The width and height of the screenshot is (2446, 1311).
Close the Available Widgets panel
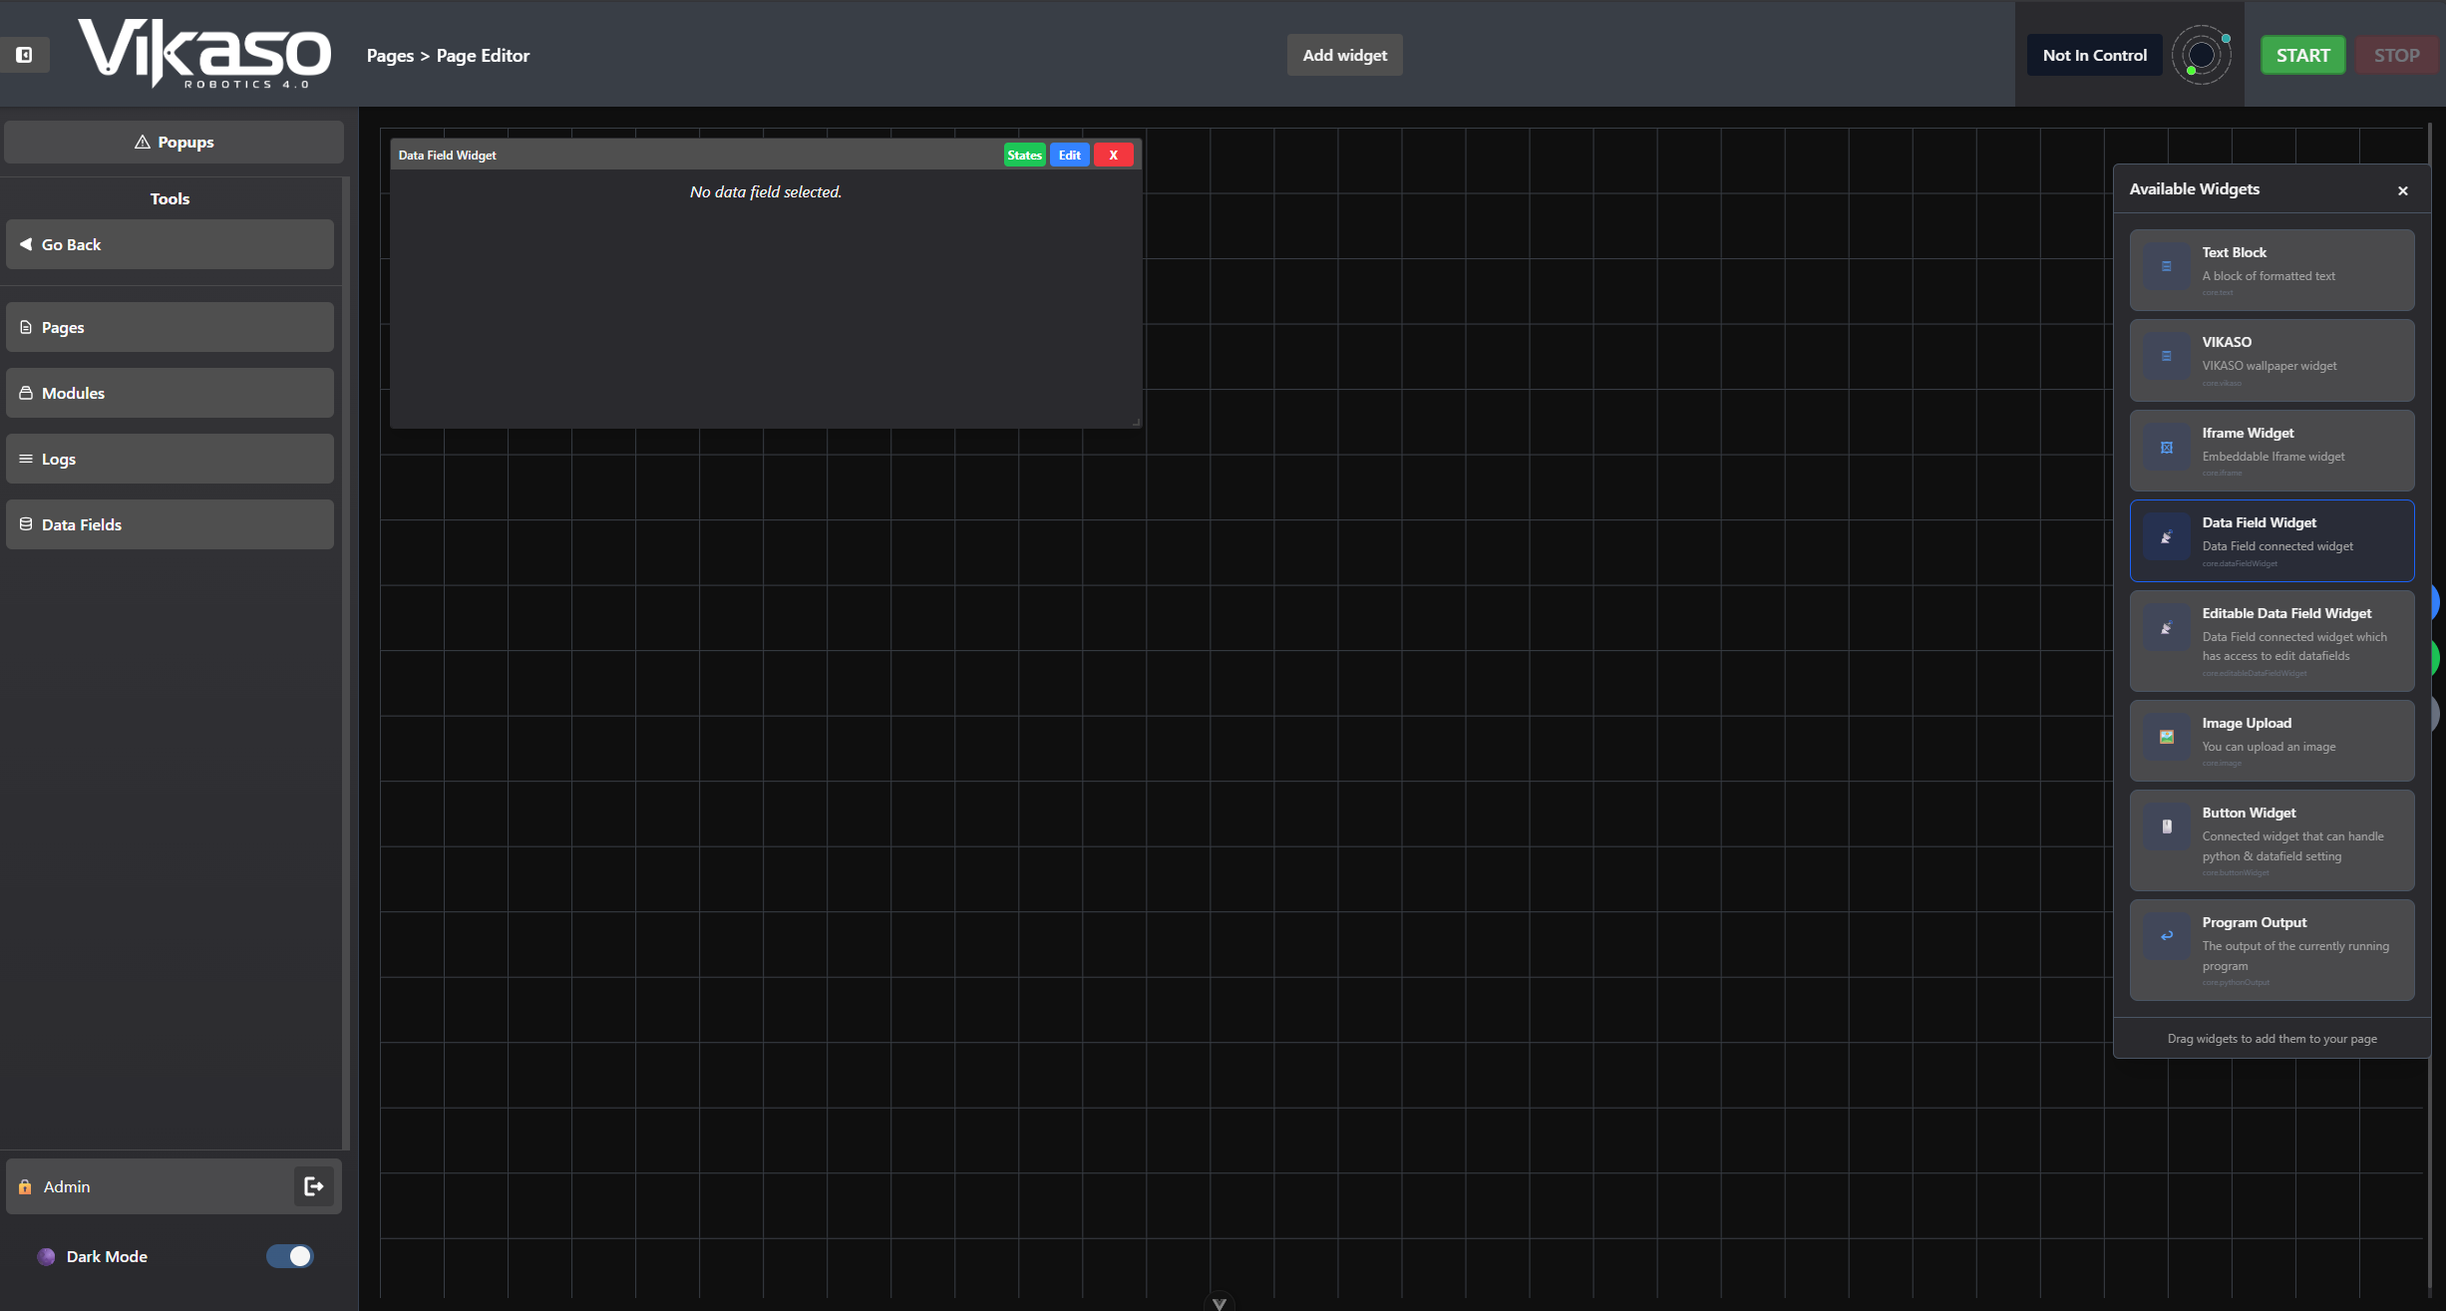[2403, 190]
